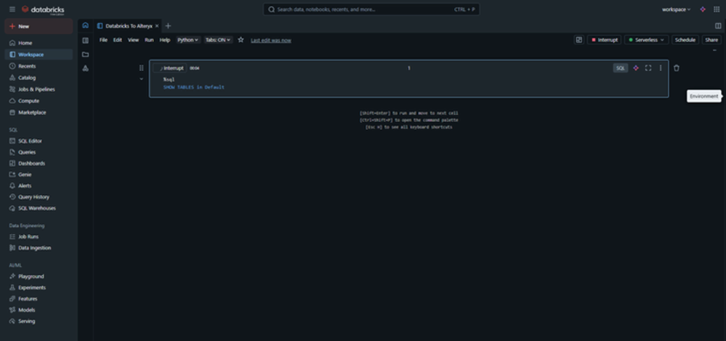Screen dimensions: 726x341
Task: Close the Databricks To Alteryx tab
Action: click(x=157, y=26)
